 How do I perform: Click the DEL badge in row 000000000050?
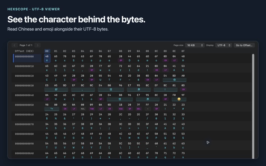pos(139,109)
